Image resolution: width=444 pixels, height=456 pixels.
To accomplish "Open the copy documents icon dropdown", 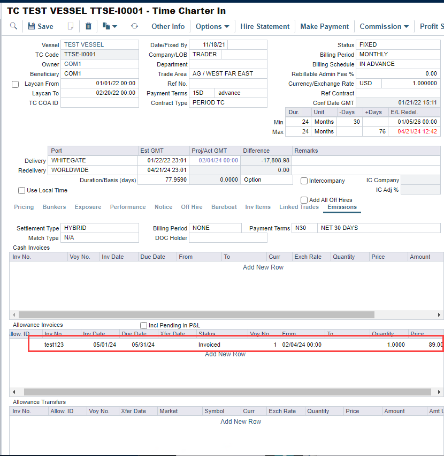I will tap(110, 26).
